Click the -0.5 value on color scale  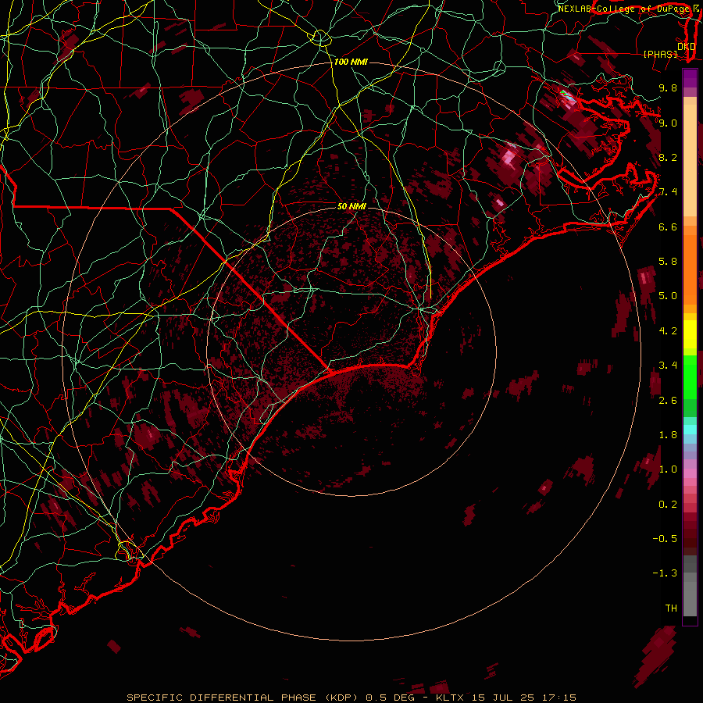pyautogui.click(x=665, y=539)
